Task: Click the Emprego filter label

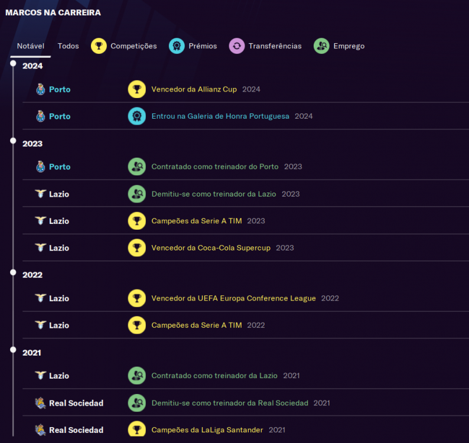Action: click(349, 46)
